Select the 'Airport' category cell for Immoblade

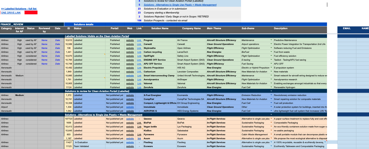pyautogui.click(x=7, y=107)
